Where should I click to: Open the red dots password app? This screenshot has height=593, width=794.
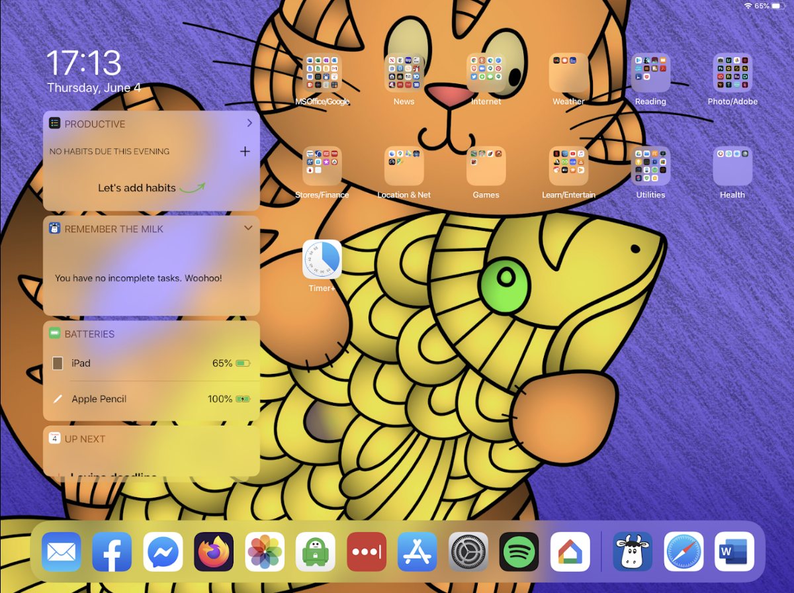367,552
